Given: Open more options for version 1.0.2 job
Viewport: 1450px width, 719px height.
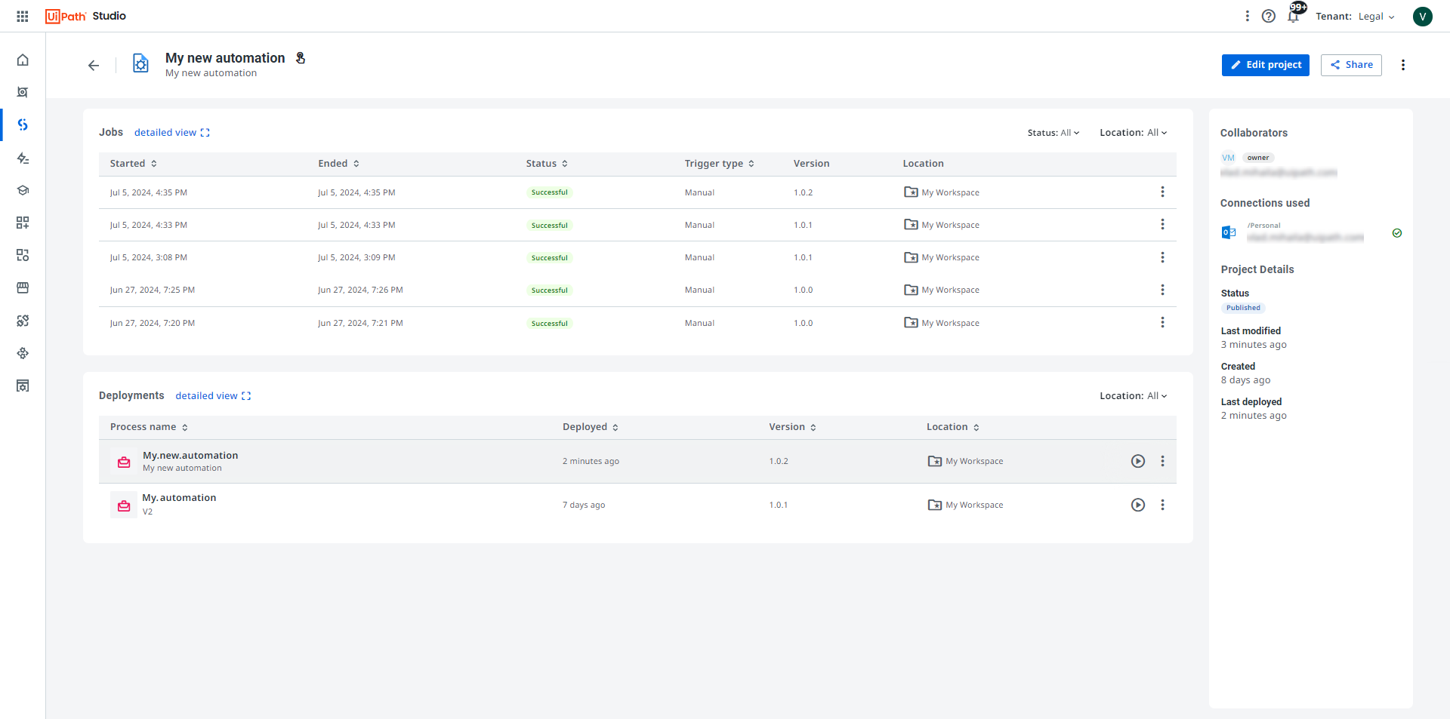Looking at the screenshot, I should [x=1162, y=192].
